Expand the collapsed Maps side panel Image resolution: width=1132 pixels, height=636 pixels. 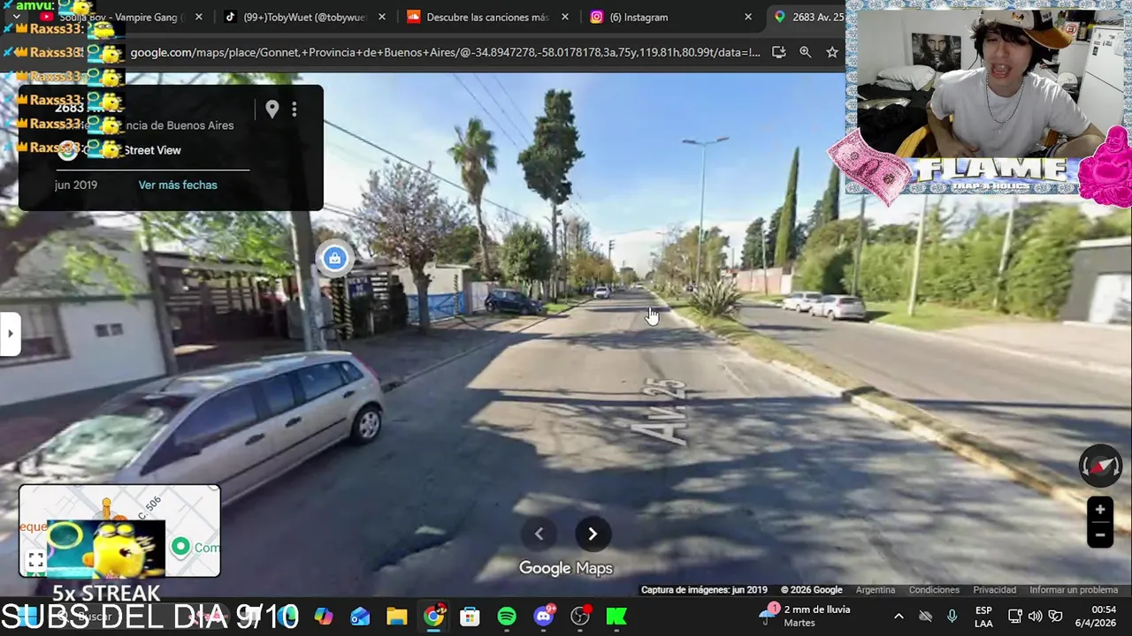(10, 334)
